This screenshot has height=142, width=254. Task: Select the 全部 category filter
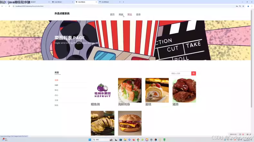point(56,80)
